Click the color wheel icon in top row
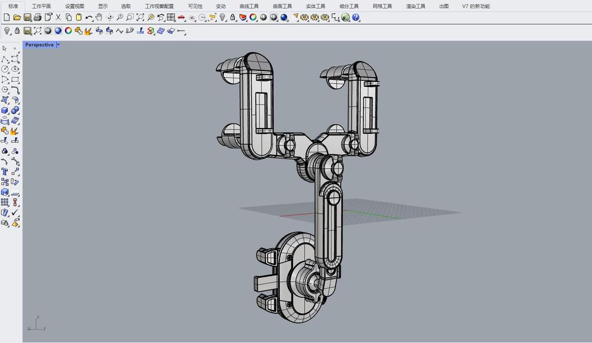 [x=253, y=17]
